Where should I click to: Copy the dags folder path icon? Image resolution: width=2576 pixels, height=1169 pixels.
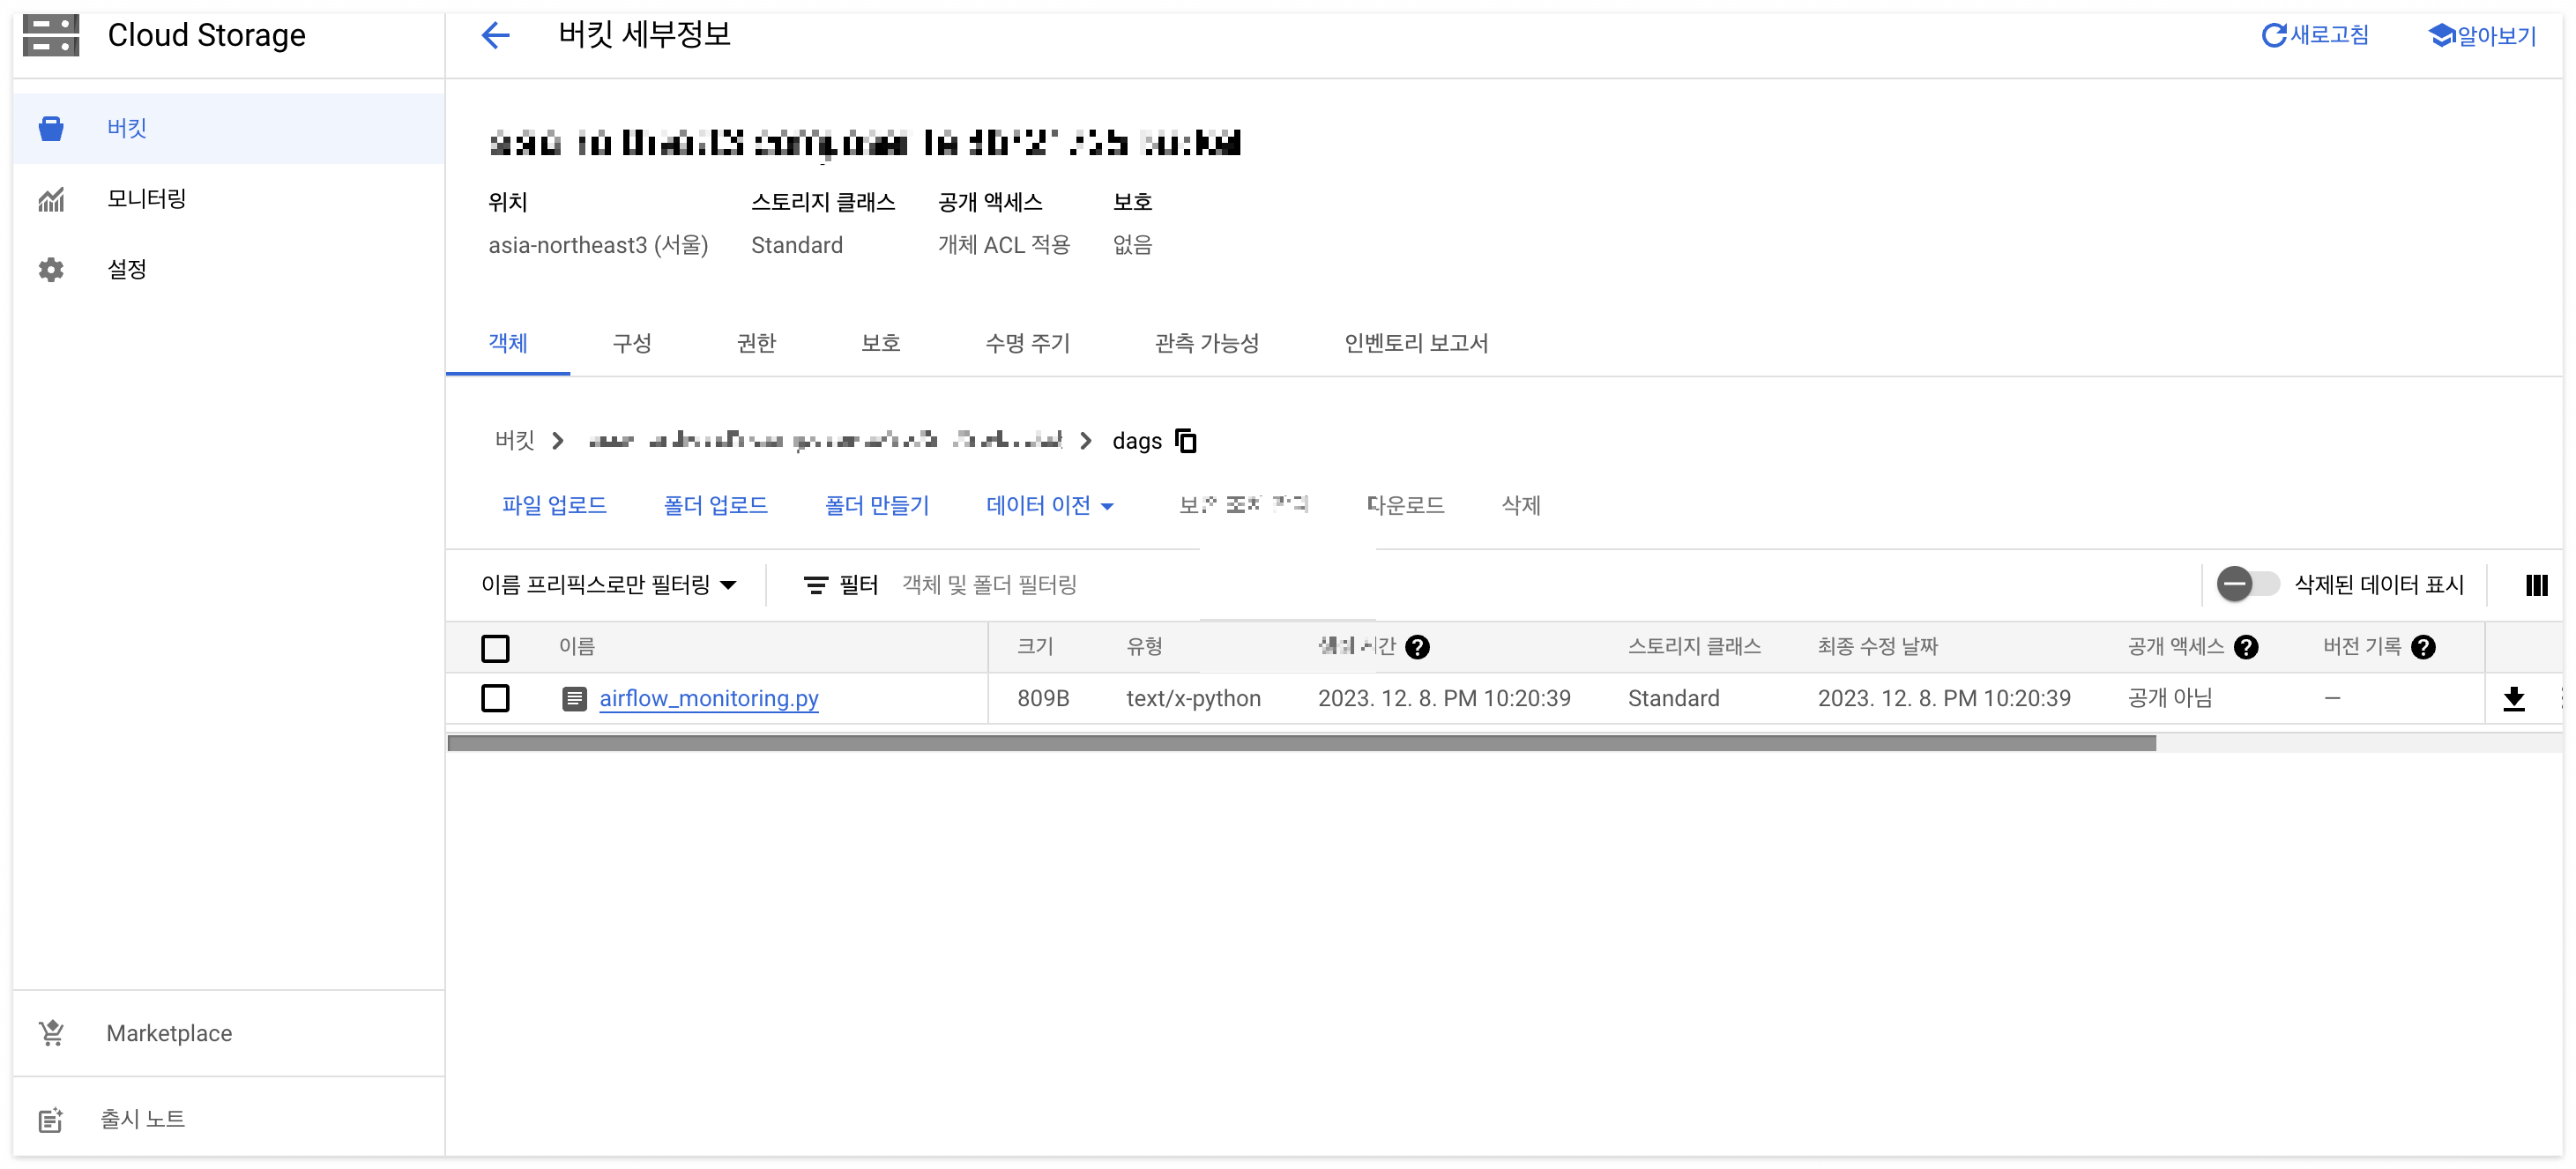1186,441
